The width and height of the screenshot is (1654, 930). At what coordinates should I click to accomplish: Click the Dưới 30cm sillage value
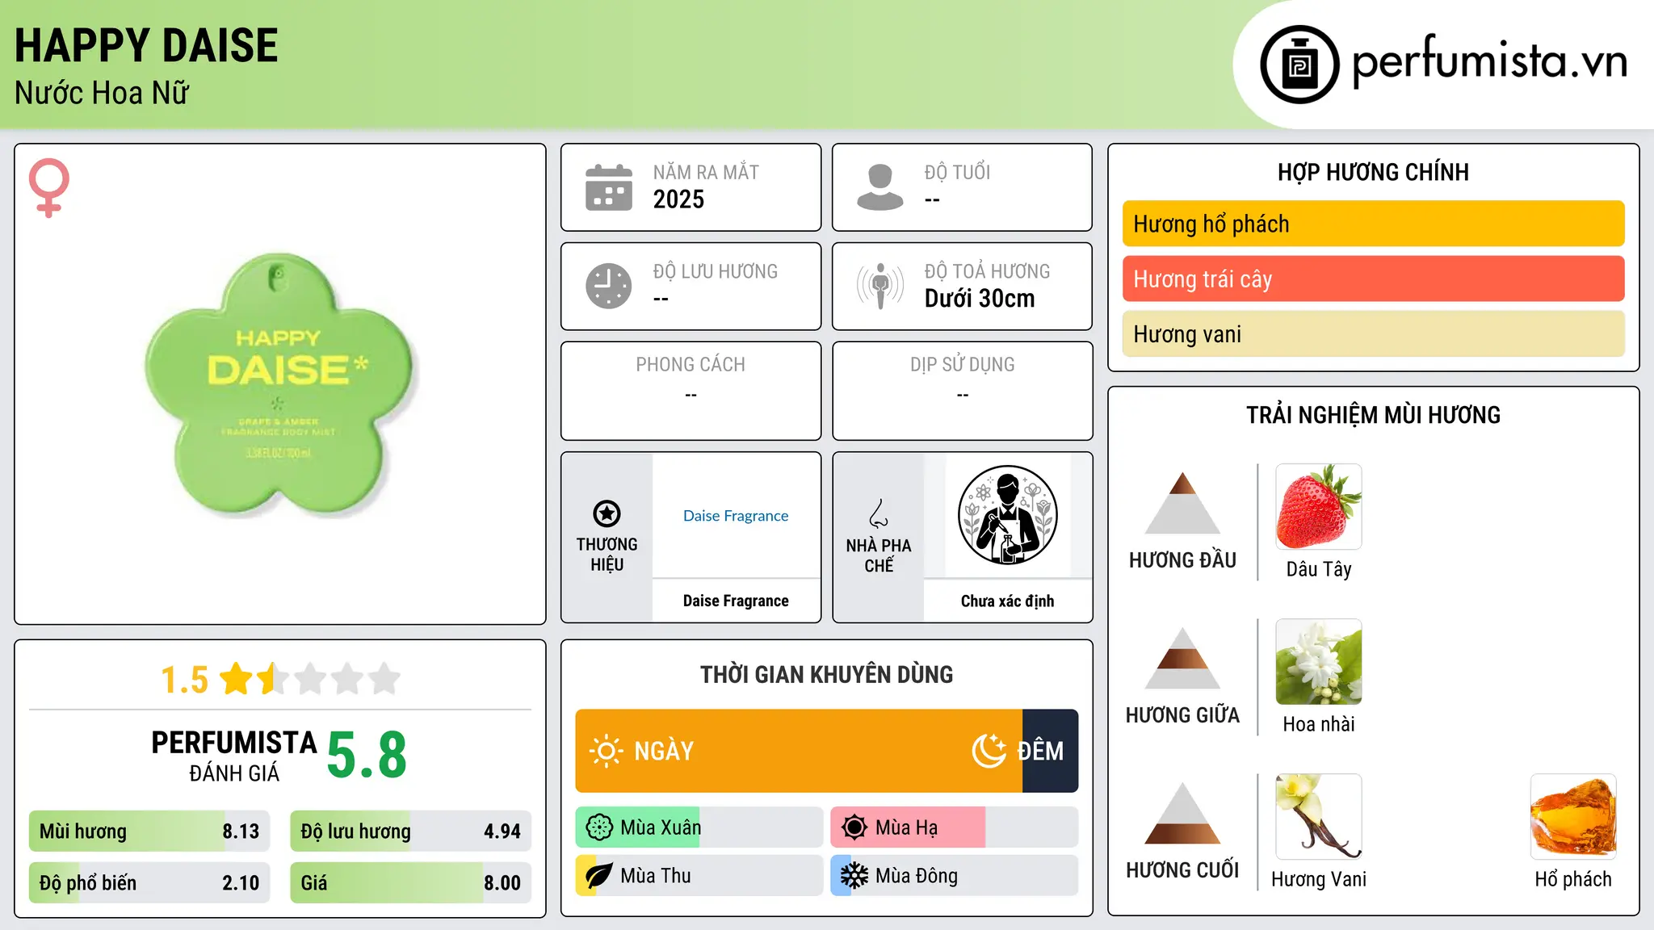pos(980,299)
